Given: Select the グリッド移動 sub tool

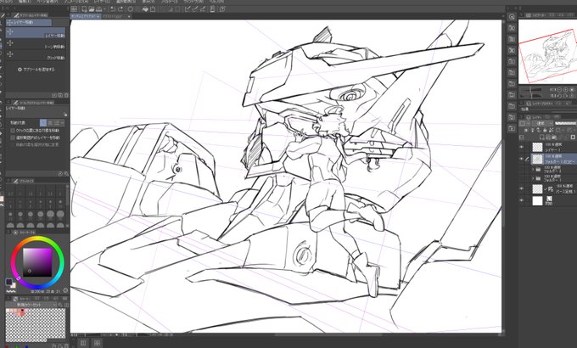Looking at the screenshot, I should 36,55.
